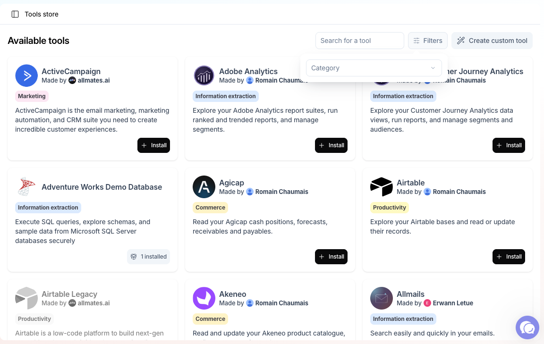Viewport: 544px width, 344px height.
Task: Install the Airtable tool
Action: [509, 257]
